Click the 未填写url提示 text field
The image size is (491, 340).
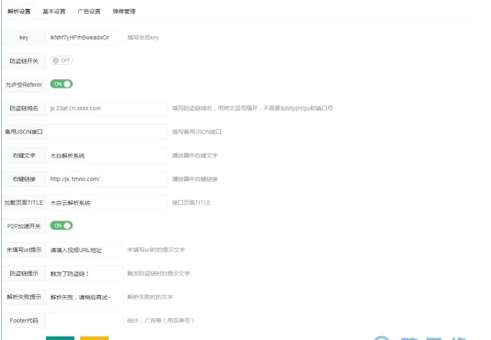pyautogui.click(x=85, y=250)
